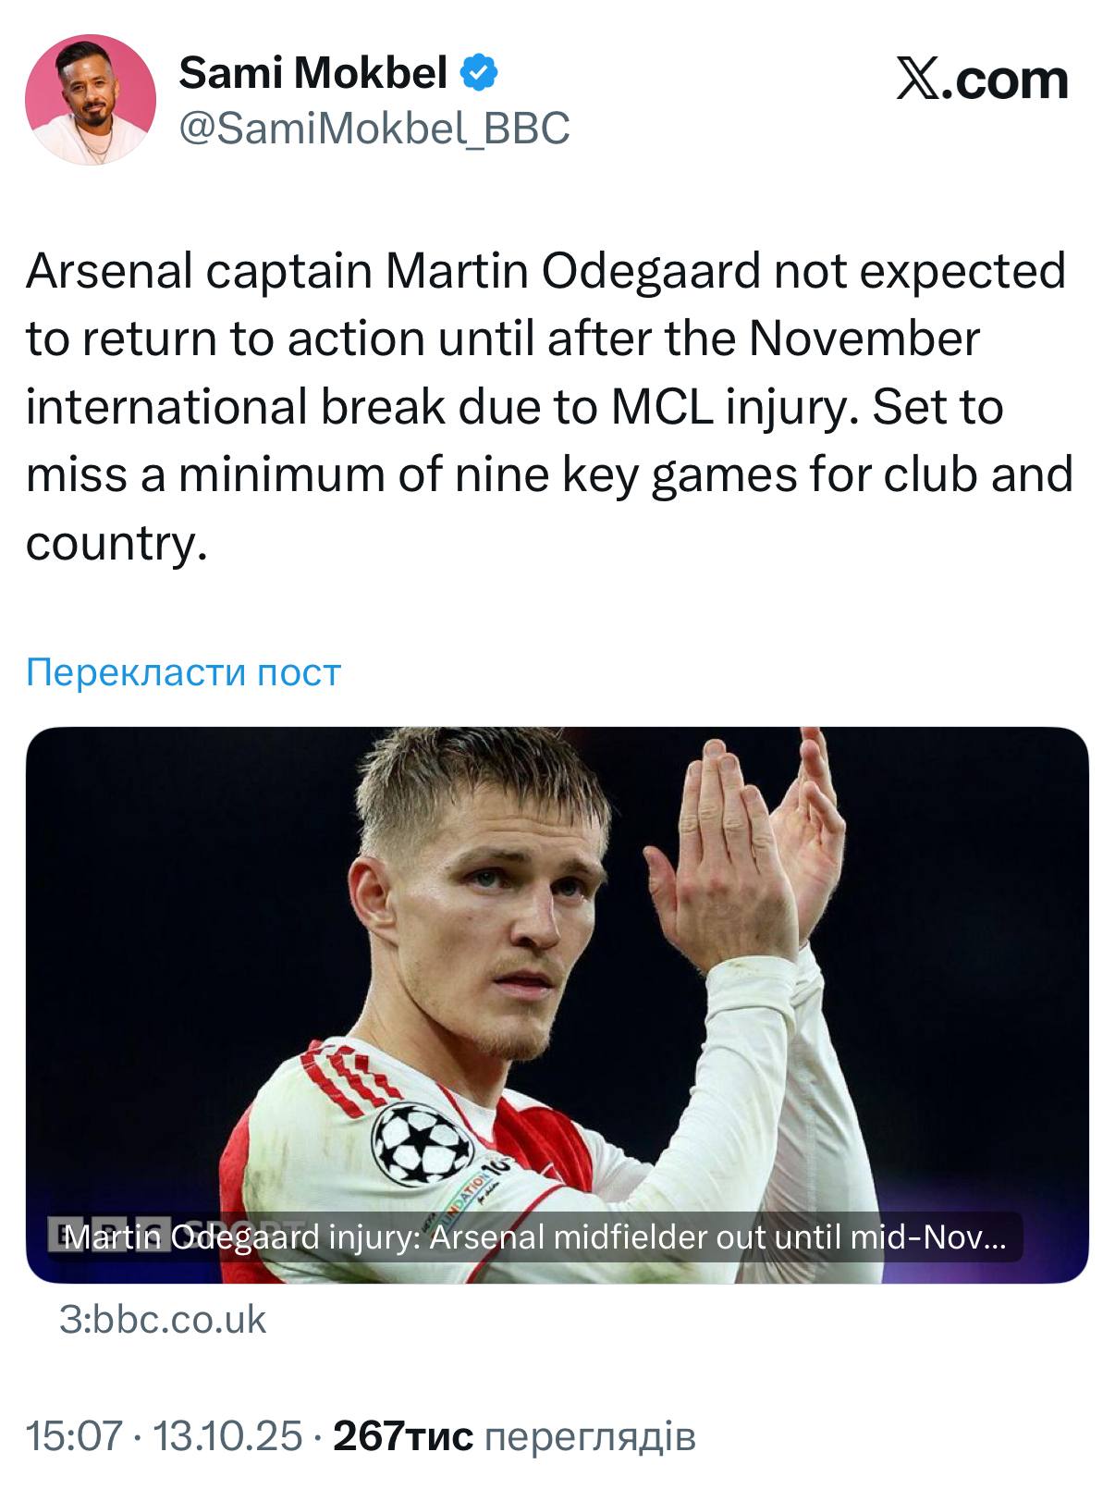Screen dimensions: 1115x1489
Task: Click the word "country." ending the tweet
Action: [116, 543]
